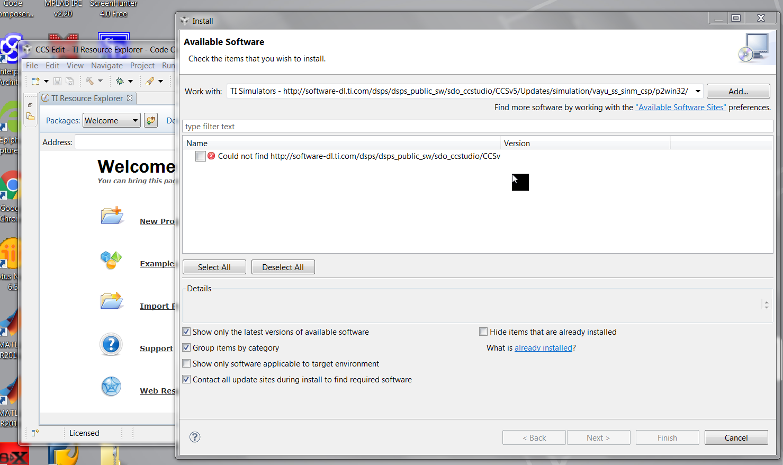This screenshot has height=465, width=783.
Task: Close the TI Resource Explorer tab
Action: [x=130, y=98]
